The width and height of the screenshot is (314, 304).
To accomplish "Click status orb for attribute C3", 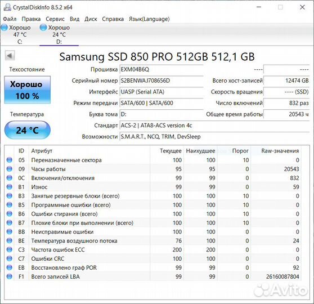I will (9, 249).
